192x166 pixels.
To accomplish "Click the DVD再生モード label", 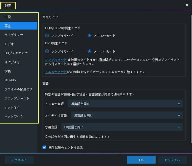I will point(56,43).
